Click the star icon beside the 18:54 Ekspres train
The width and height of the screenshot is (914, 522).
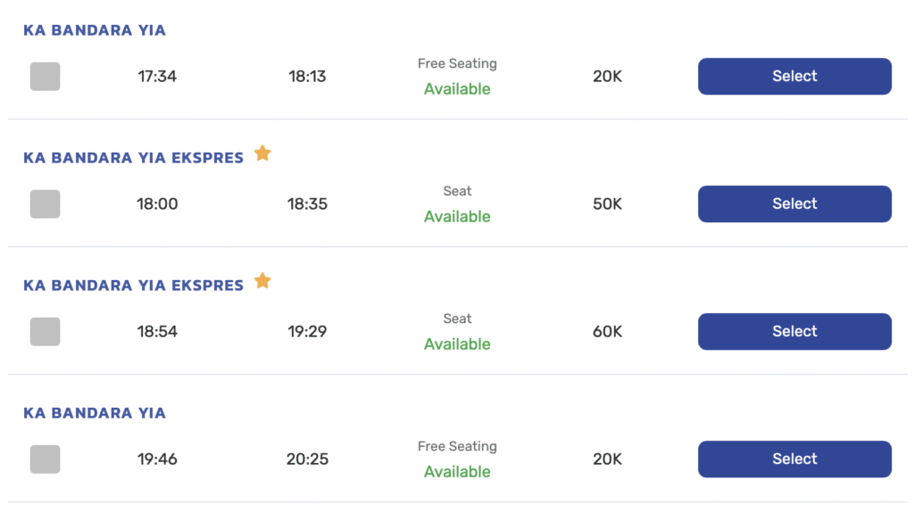pos(262,281)
